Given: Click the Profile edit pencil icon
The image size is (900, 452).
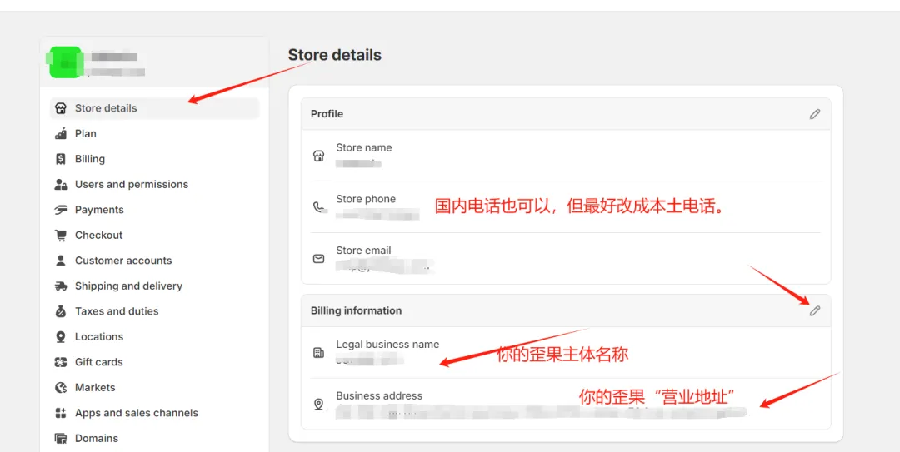Looking at the screenshot, I should click(814, 114).
